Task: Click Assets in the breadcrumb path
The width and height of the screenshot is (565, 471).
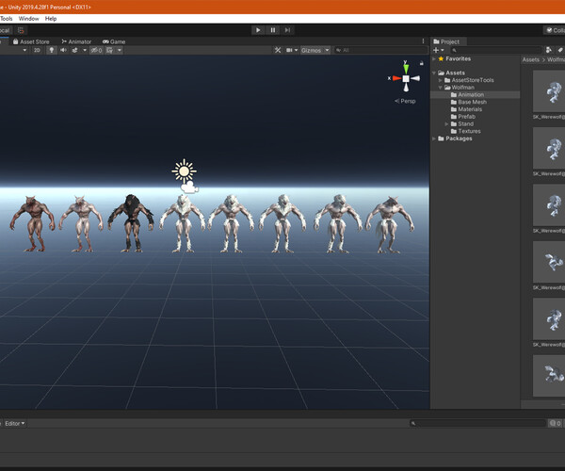Action: [x=531, y=59]
